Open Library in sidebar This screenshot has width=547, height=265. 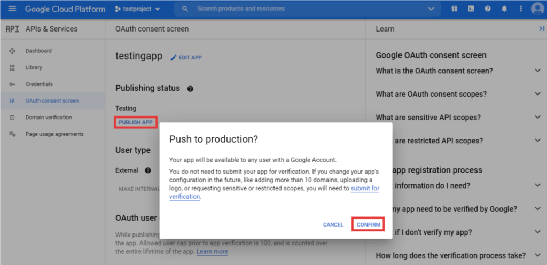[34, 68]
